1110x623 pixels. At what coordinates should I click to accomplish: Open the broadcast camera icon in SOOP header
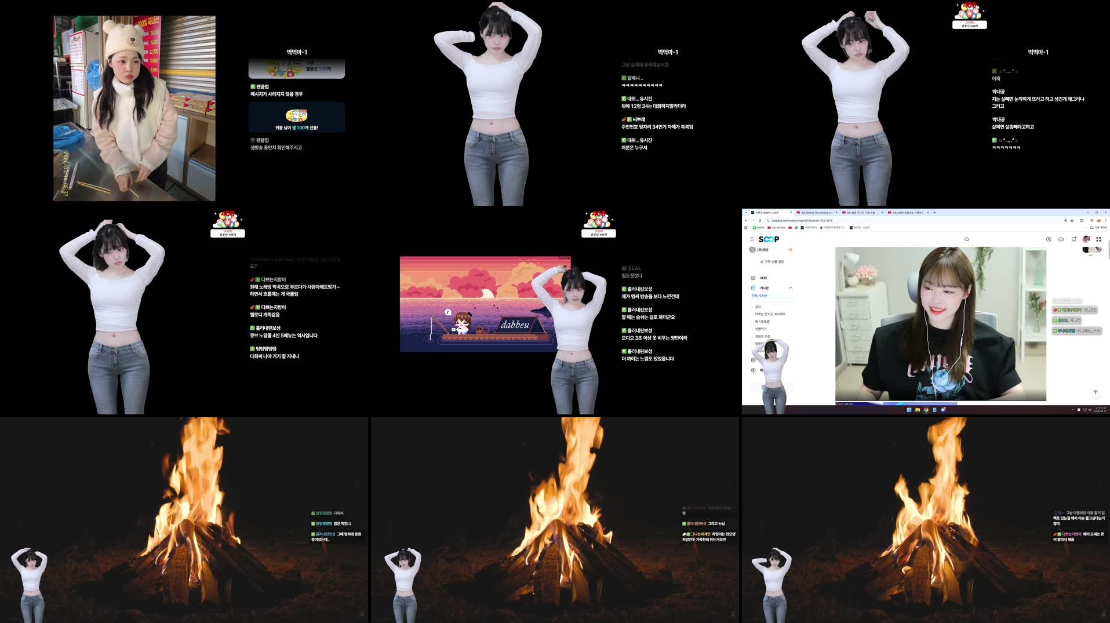click(1049, 239)
